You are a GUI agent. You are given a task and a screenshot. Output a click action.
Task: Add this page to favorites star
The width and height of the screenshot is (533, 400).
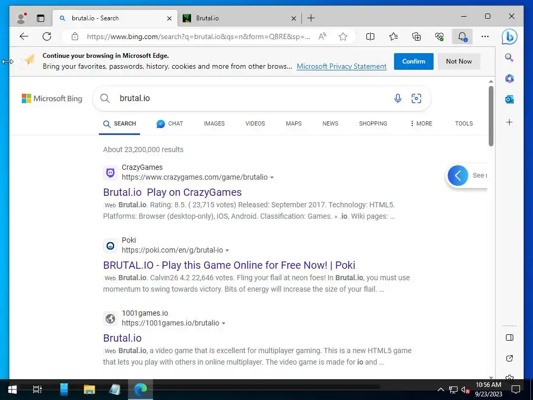[343, 36]
